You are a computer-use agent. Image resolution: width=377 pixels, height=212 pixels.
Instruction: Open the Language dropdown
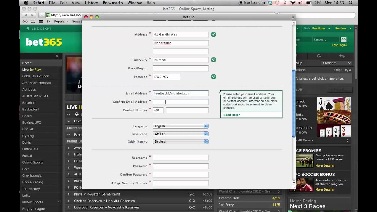(x=180, y=126)
